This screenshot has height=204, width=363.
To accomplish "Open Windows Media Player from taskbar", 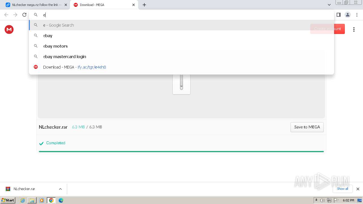I will point(42,200).
